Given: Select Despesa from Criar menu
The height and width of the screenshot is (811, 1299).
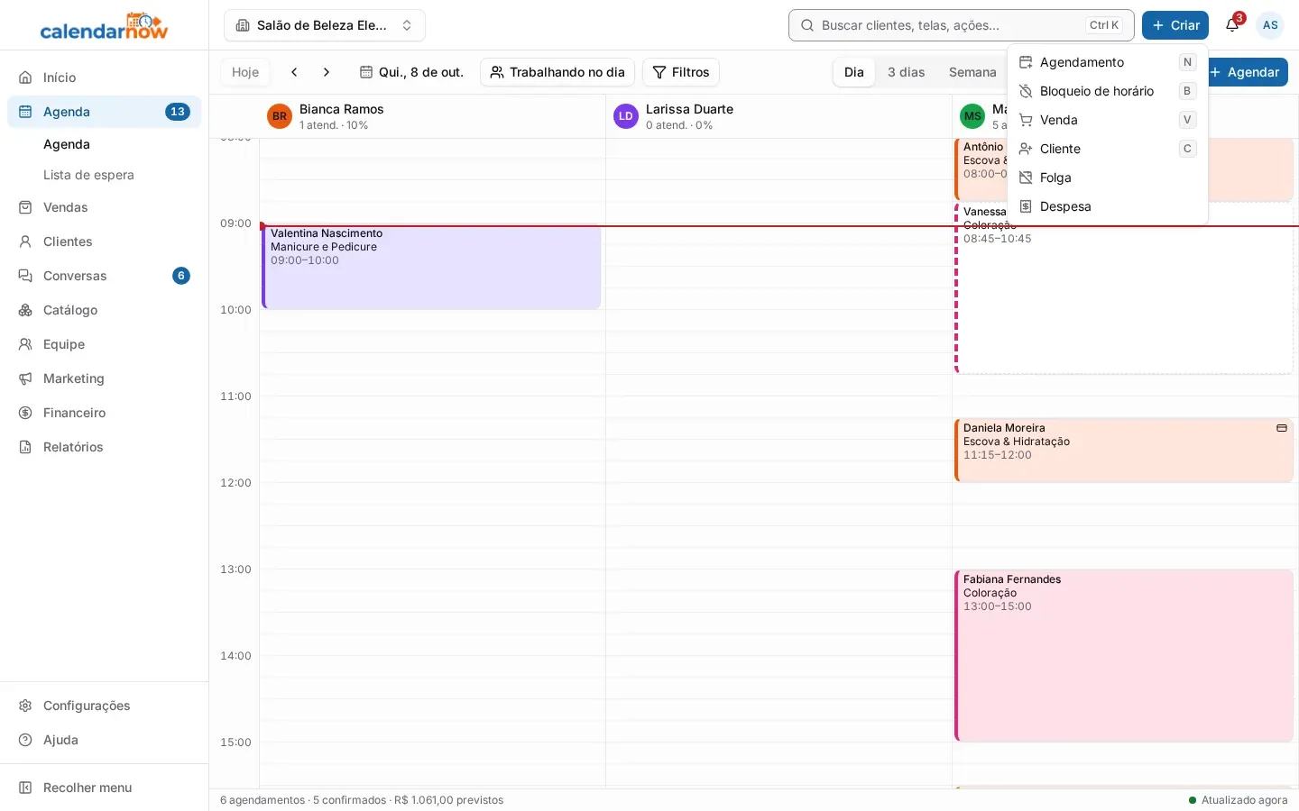Looking at the screenshot, I should tap(1108, 206).
